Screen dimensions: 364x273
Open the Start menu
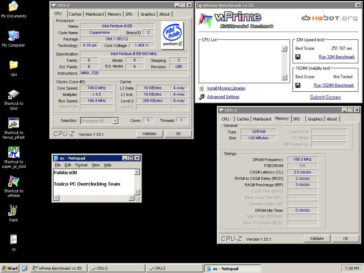10,268
